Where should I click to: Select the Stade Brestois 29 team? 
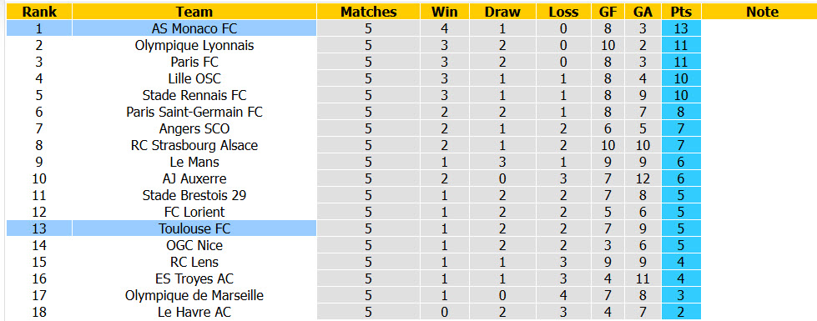point(194,195)
